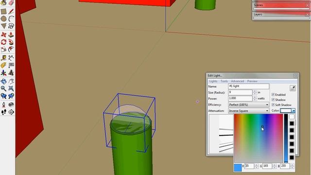Uncheck the Enabled checkbox
The height and width of the screenshot is (175, 311).
pos(273,95)
